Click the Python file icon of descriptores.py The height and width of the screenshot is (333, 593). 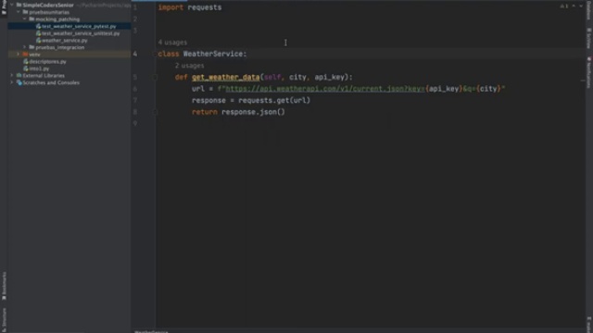pyautogui.click(x=26, y=62)
